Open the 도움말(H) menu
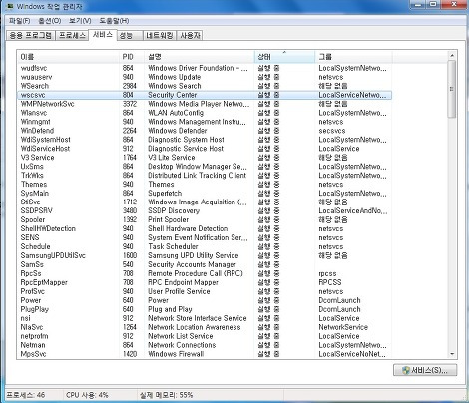 (114, 21)
